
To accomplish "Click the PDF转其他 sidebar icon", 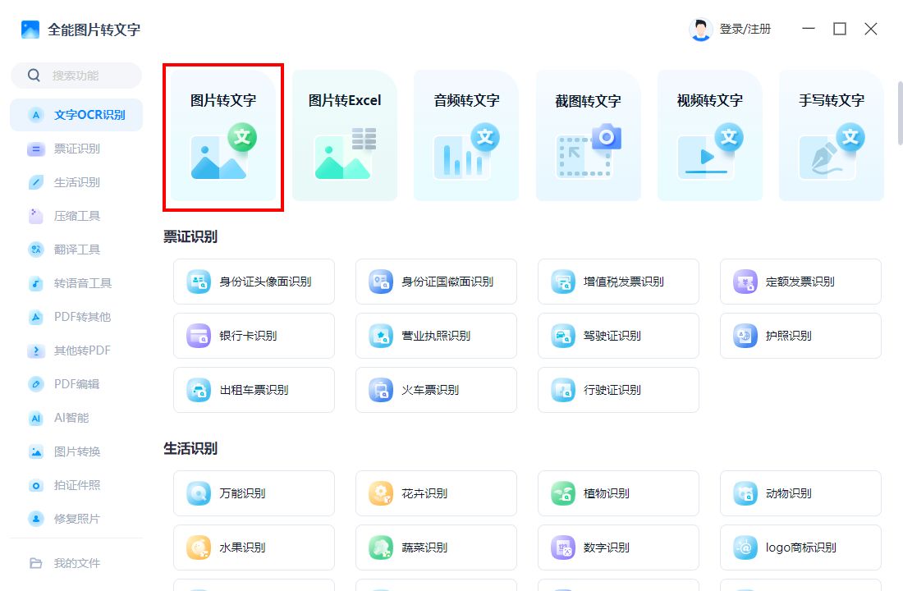I will click(35, 317).
